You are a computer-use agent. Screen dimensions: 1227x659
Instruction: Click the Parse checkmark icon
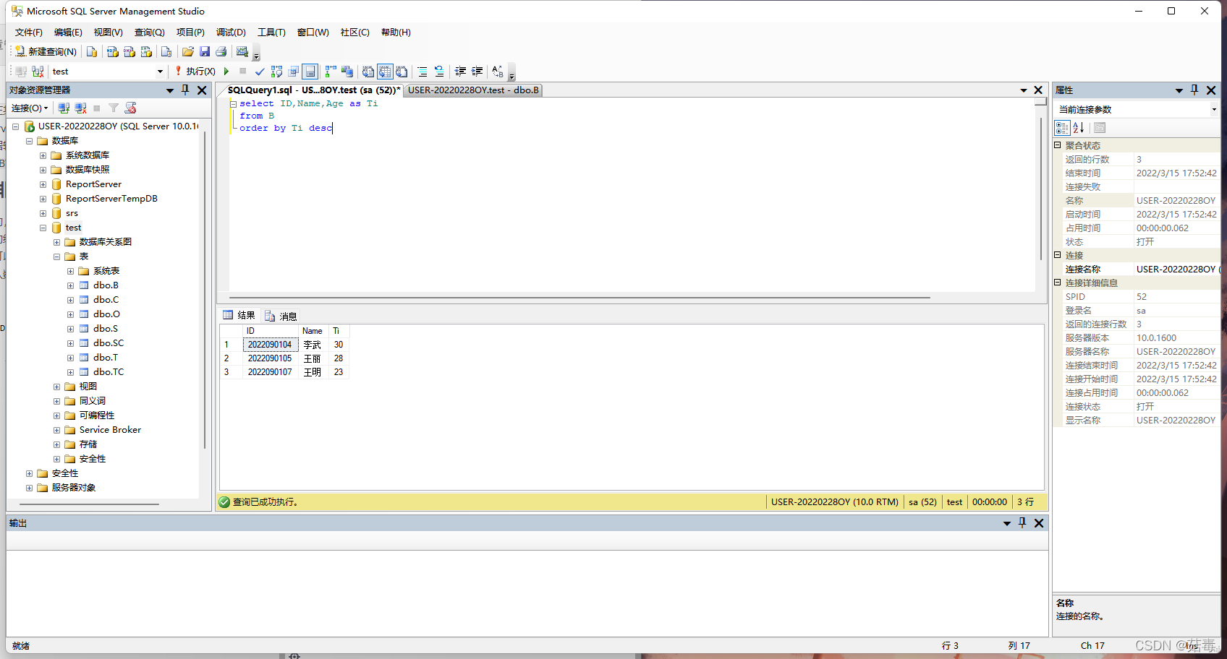coord(260,72)
